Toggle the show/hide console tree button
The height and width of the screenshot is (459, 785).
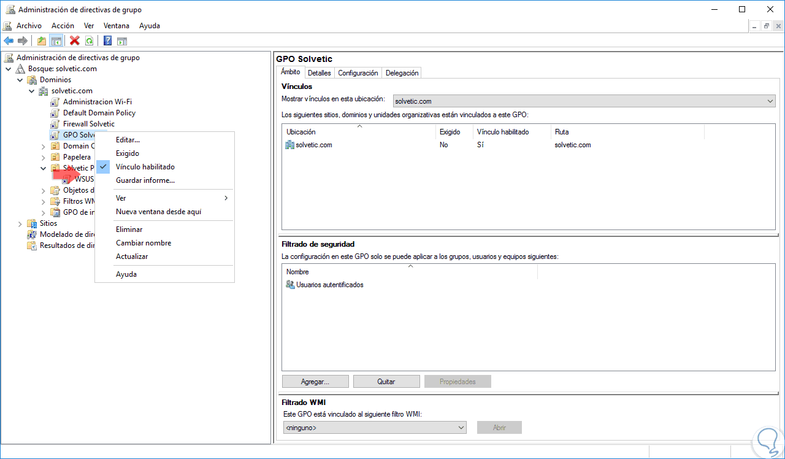[56, 40]
